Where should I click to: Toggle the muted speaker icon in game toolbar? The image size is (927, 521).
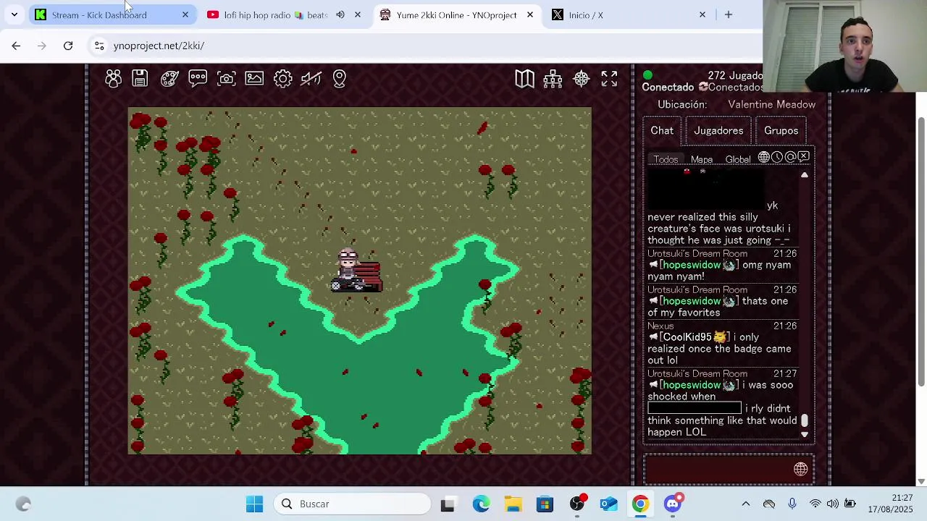tap(311, 79)
